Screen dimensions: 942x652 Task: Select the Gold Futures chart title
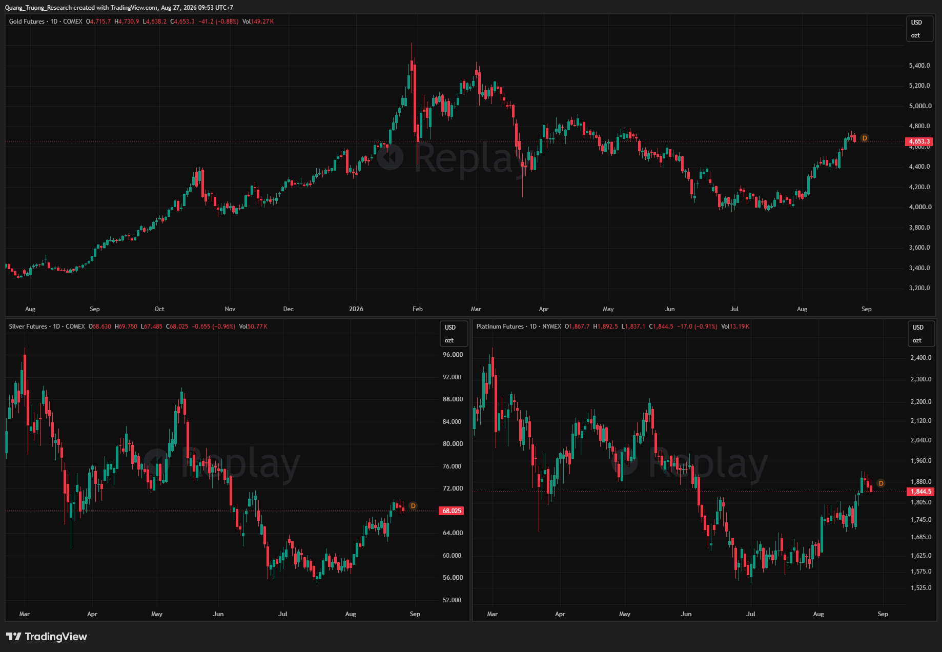click(x=27, y=22)
